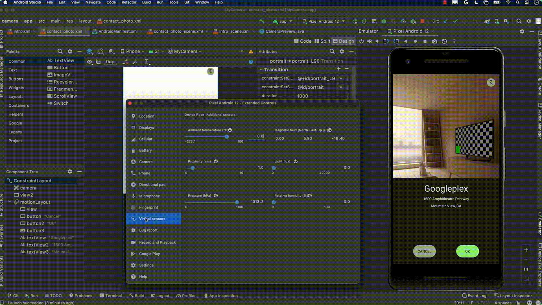The image size is (542, 305).
Task: Toggle flash icon in design preview
Action: 210,71
